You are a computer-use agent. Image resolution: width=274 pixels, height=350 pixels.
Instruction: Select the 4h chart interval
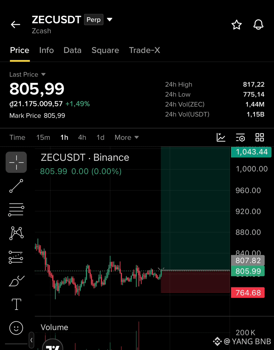[x=82, y=137]
